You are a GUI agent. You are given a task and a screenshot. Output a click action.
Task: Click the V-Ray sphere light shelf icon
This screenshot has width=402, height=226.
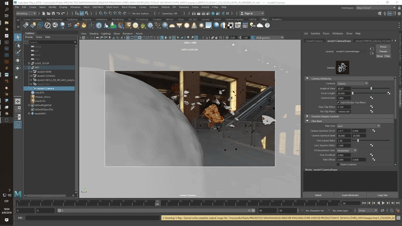pos(187,26)
